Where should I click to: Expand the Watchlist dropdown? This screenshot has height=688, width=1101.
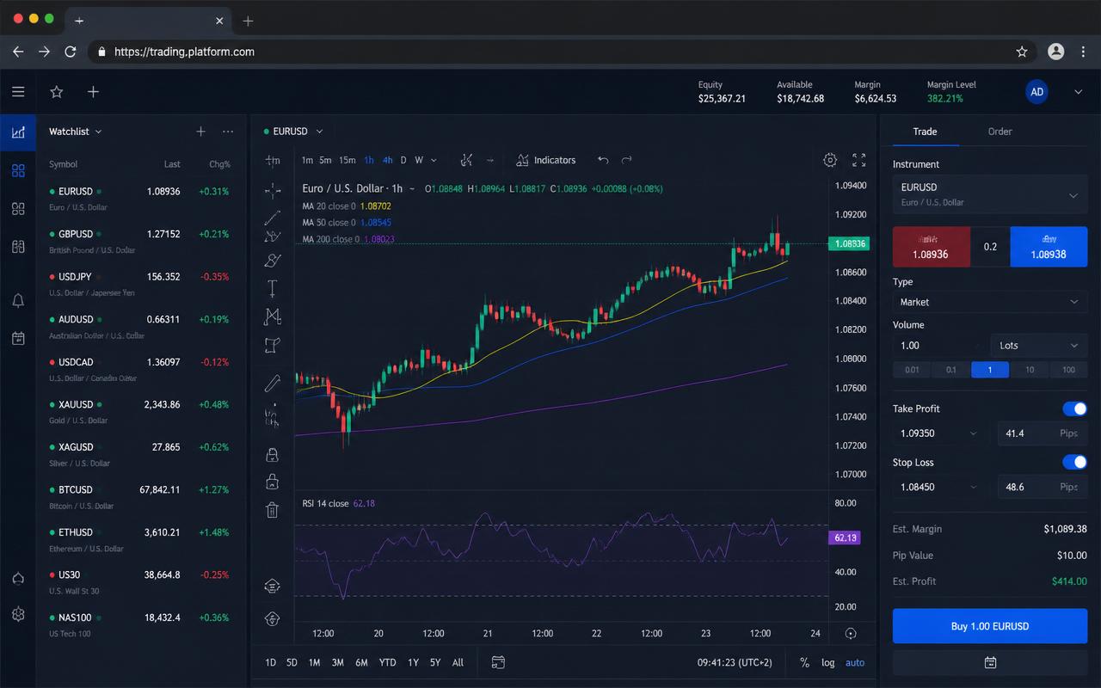coord(76,132)
